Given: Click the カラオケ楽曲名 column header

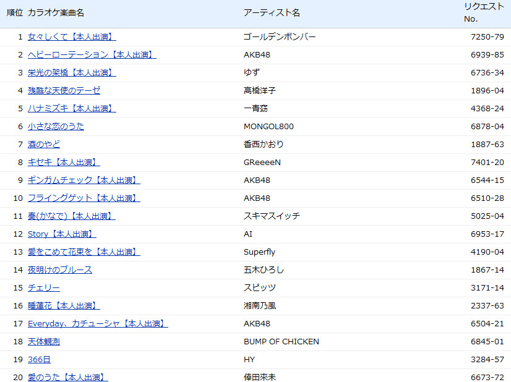Looking at the screenshot, I should pyautogui.click(x=56, y=13).
